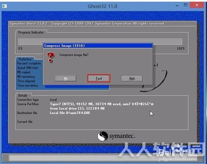This screenshot has height=164, width=207.
Task: Select the Details panel tab
Action: pyautogui.click(x=23, y=95)
